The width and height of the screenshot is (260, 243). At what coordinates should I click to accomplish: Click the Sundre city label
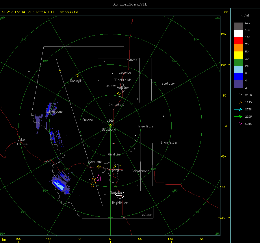click(x=88, y=120)
